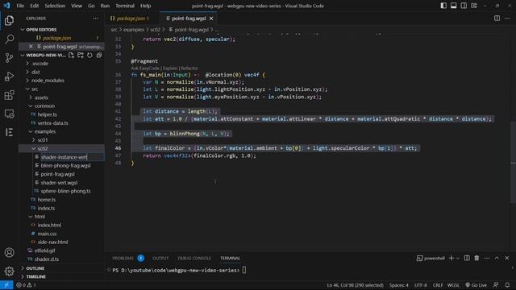516x290 pixels.
Task: Change CRLF end of line setting
Action: pos(438,285)
